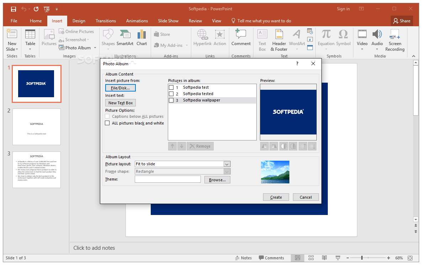This screenshot has width=422, height=265.
Task: Click Create in Photo Album dialog
Action: click(276, 197)
